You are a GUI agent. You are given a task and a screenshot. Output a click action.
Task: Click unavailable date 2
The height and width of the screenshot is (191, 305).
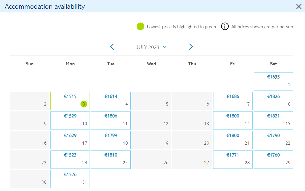[x=29, y=101]
